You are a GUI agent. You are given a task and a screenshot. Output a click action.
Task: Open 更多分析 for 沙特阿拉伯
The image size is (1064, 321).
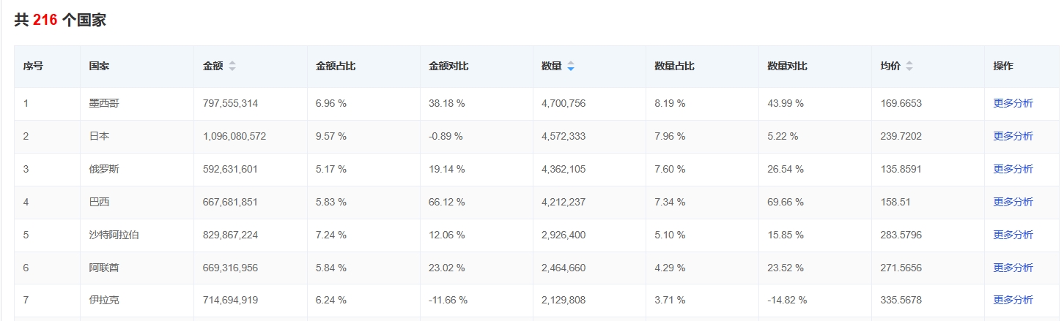coord(1013,235)
